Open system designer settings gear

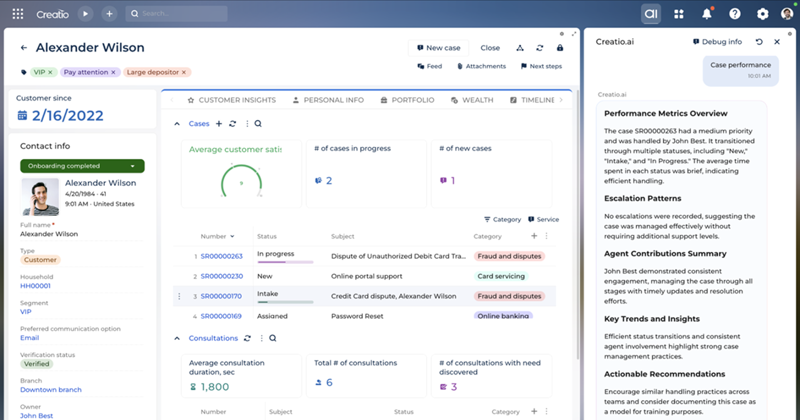(x=762, y=14)
